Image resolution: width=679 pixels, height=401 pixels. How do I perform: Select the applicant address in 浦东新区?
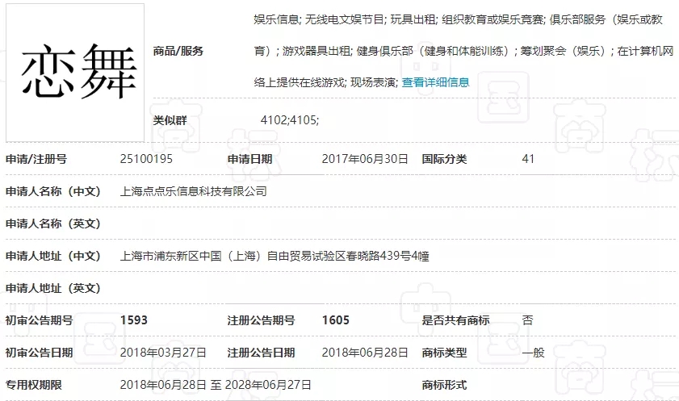(x=274, y=256)
